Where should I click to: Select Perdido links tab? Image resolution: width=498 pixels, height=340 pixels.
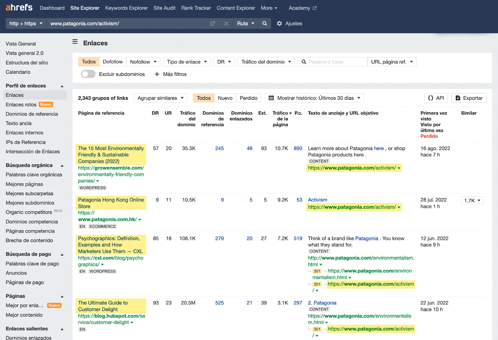pyautogui.click(x=248, y=98)
